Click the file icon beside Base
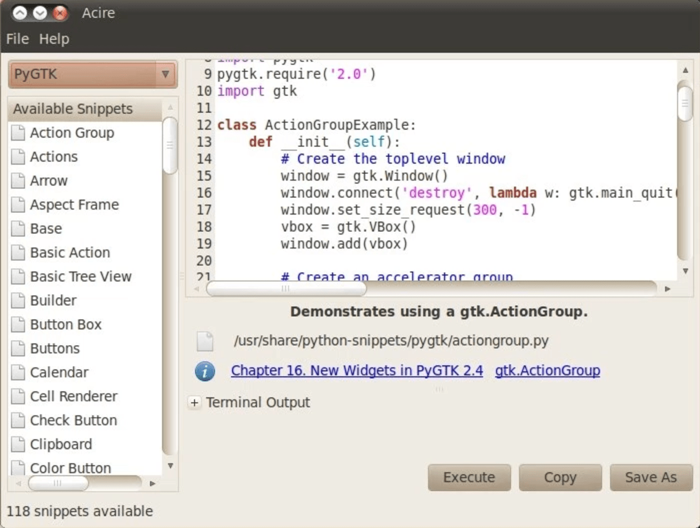The width and height of the screenshot is (700, 528). (x=18, y=228)
